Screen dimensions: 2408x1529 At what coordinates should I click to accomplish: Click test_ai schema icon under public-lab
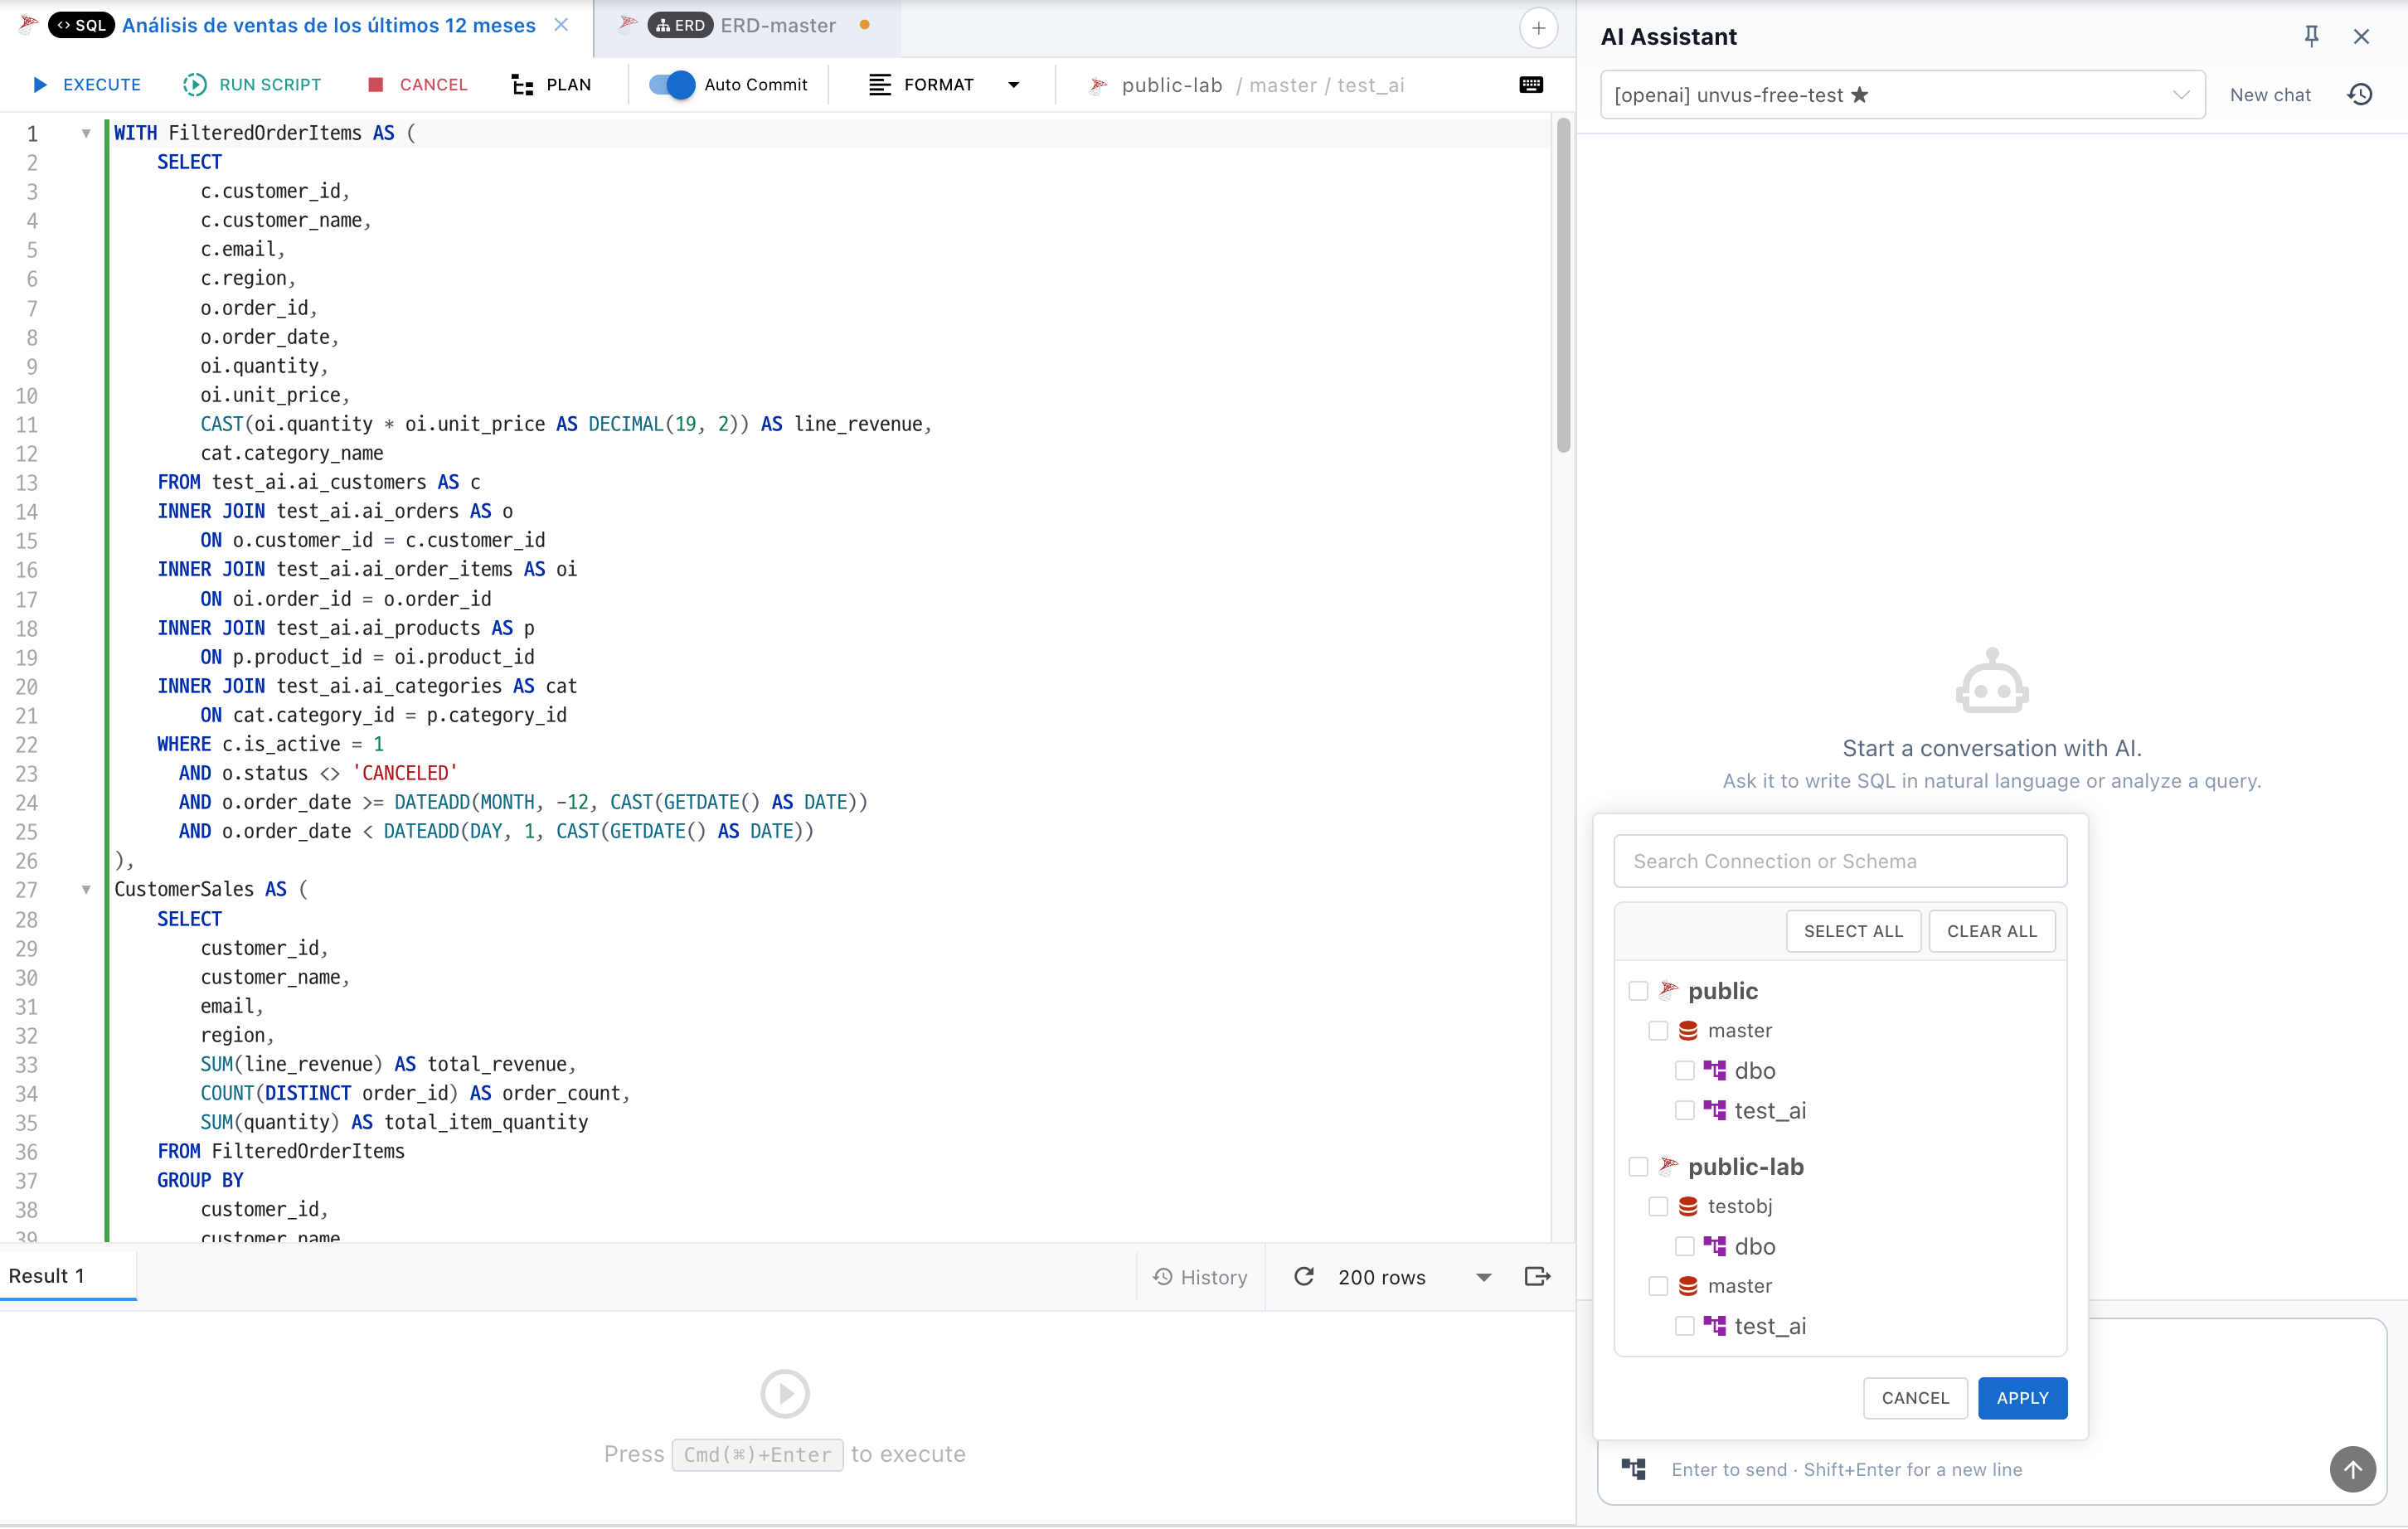(1714, 1327)
